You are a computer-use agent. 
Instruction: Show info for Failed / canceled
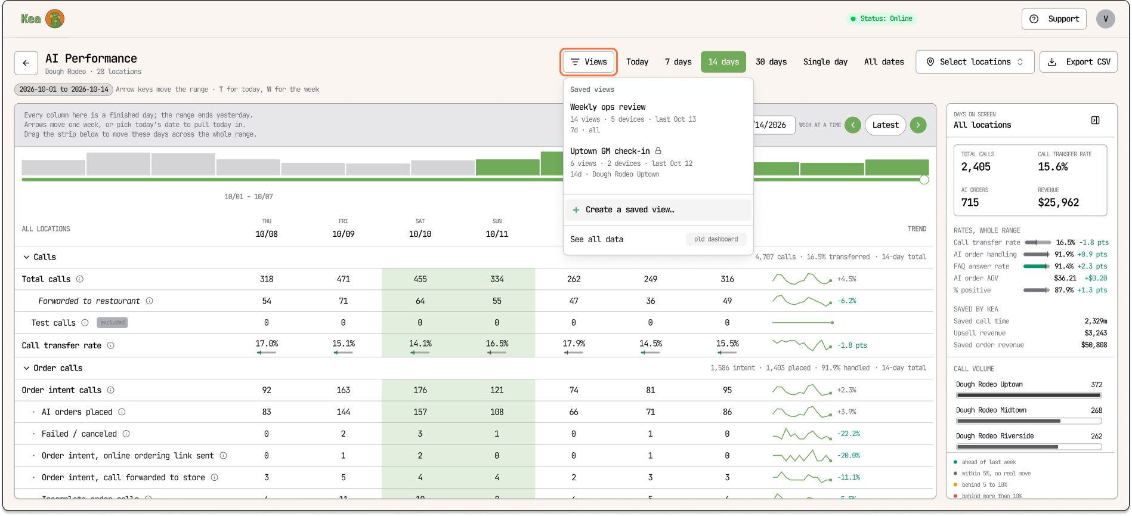(x=126, y=434)
